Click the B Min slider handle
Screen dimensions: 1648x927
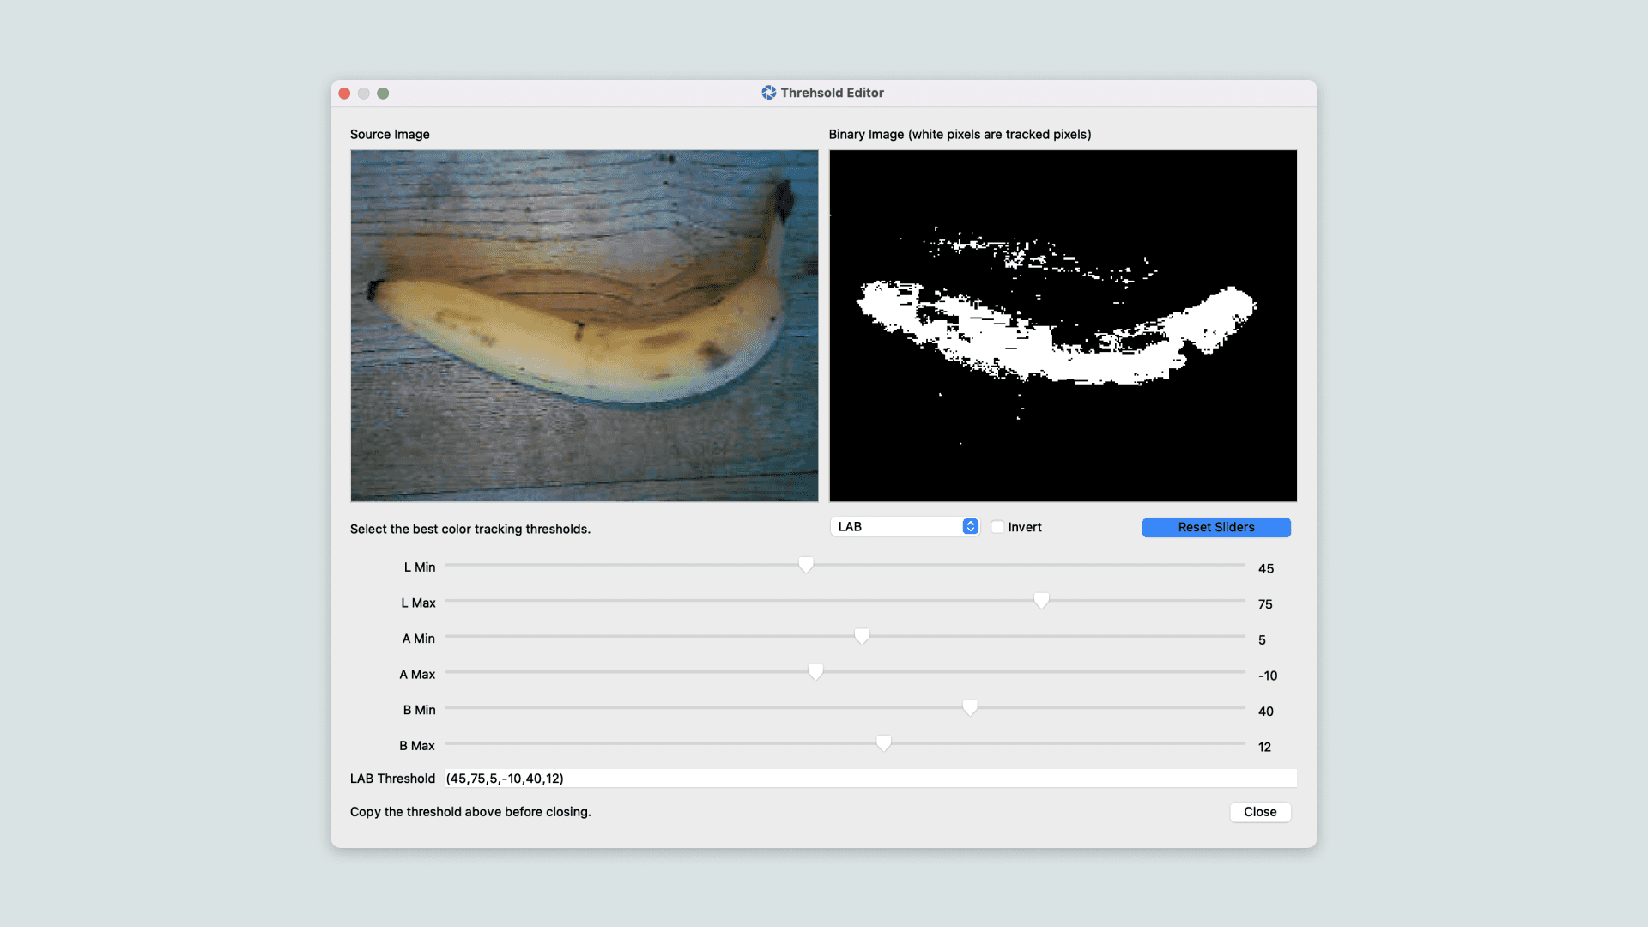970,708
